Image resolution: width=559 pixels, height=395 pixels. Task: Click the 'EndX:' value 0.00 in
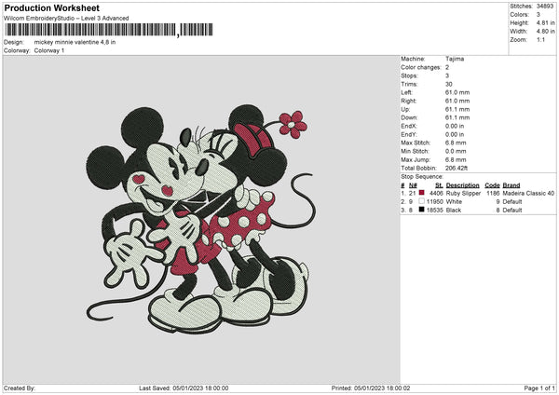[455, 126]
